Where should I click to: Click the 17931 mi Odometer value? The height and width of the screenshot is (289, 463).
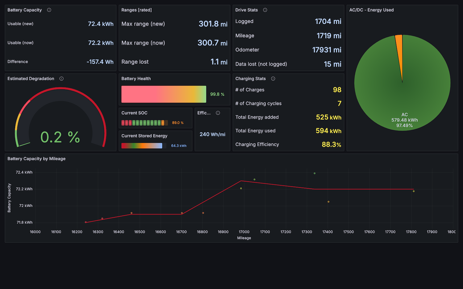327,50
